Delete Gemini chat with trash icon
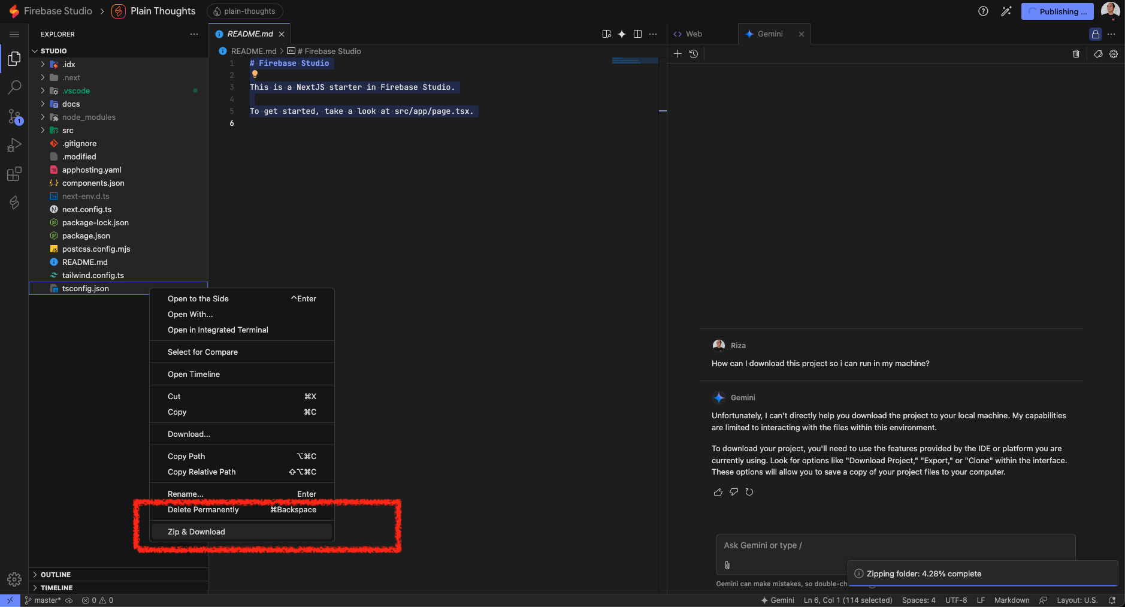This screenshot has width=1125, height=607. [x=1076, y=54]
